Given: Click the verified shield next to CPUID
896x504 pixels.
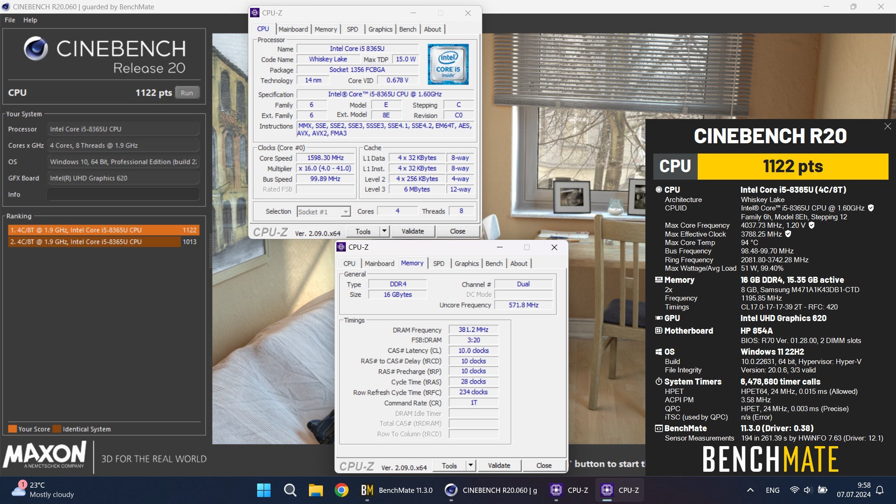Looking at the screenshot, I should [x=871, y=208].
